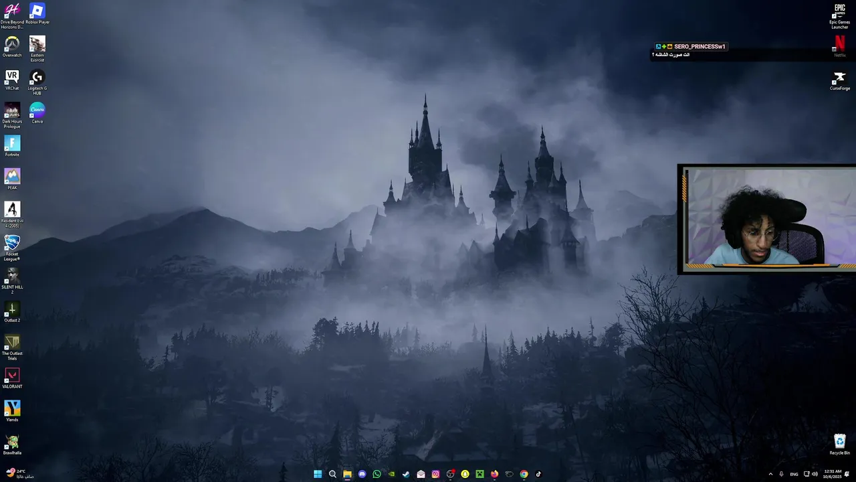
Task: Select the CurseForge desktop icon
Action: click(x=840, y=80)
